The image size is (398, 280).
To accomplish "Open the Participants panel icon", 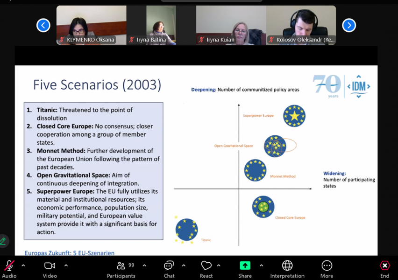I will pos(121,266).
